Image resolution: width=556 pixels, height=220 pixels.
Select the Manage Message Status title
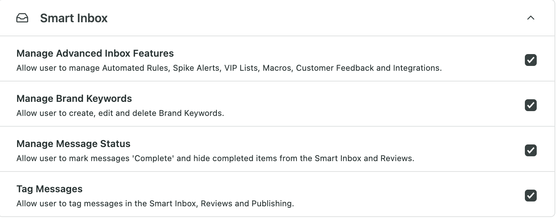(x=73, y=144)
